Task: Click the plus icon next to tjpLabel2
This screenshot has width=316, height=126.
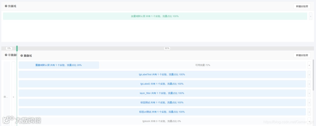Action: 309,84
